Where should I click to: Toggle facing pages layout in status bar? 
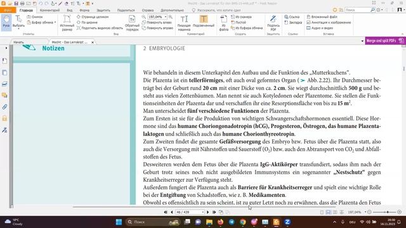click(335, 212)
